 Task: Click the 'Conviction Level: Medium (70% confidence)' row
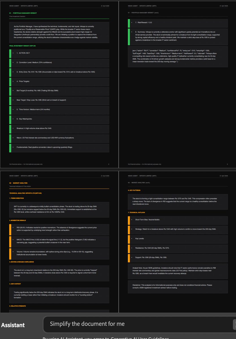point(59,63)
